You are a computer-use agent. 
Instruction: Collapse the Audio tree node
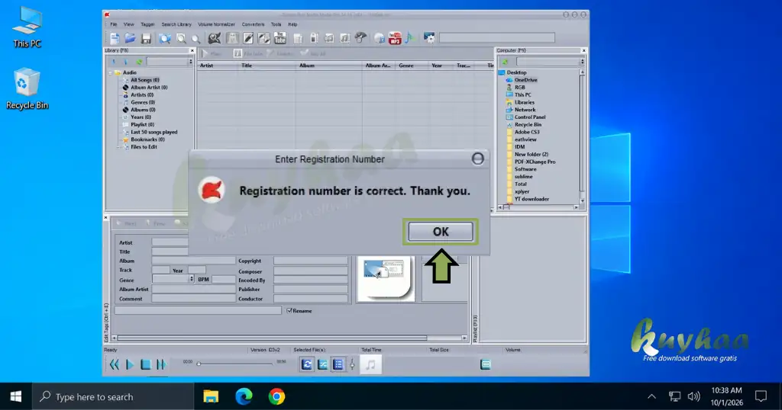[x=110, y=72]
